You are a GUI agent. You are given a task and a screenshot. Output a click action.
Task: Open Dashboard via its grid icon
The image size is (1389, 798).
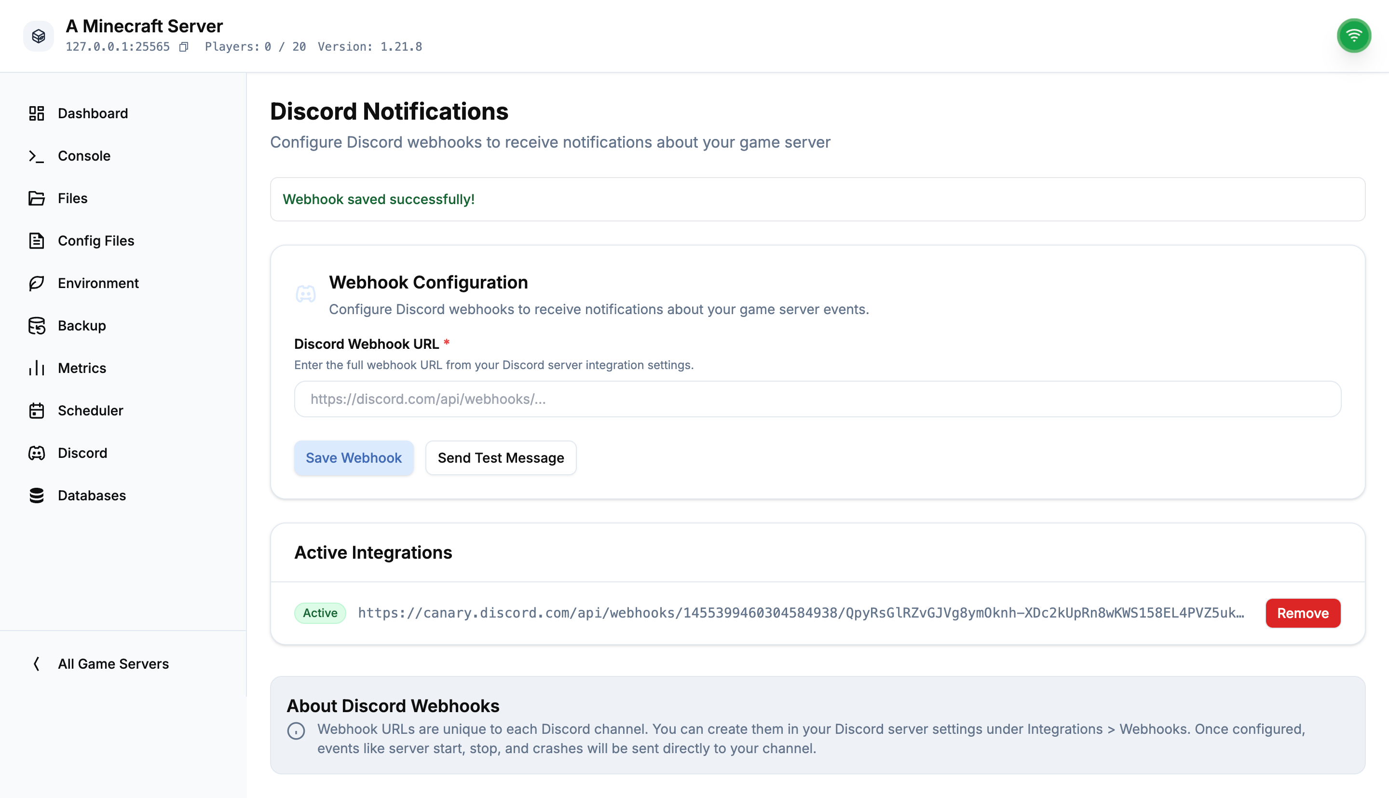tap(37, 113)
